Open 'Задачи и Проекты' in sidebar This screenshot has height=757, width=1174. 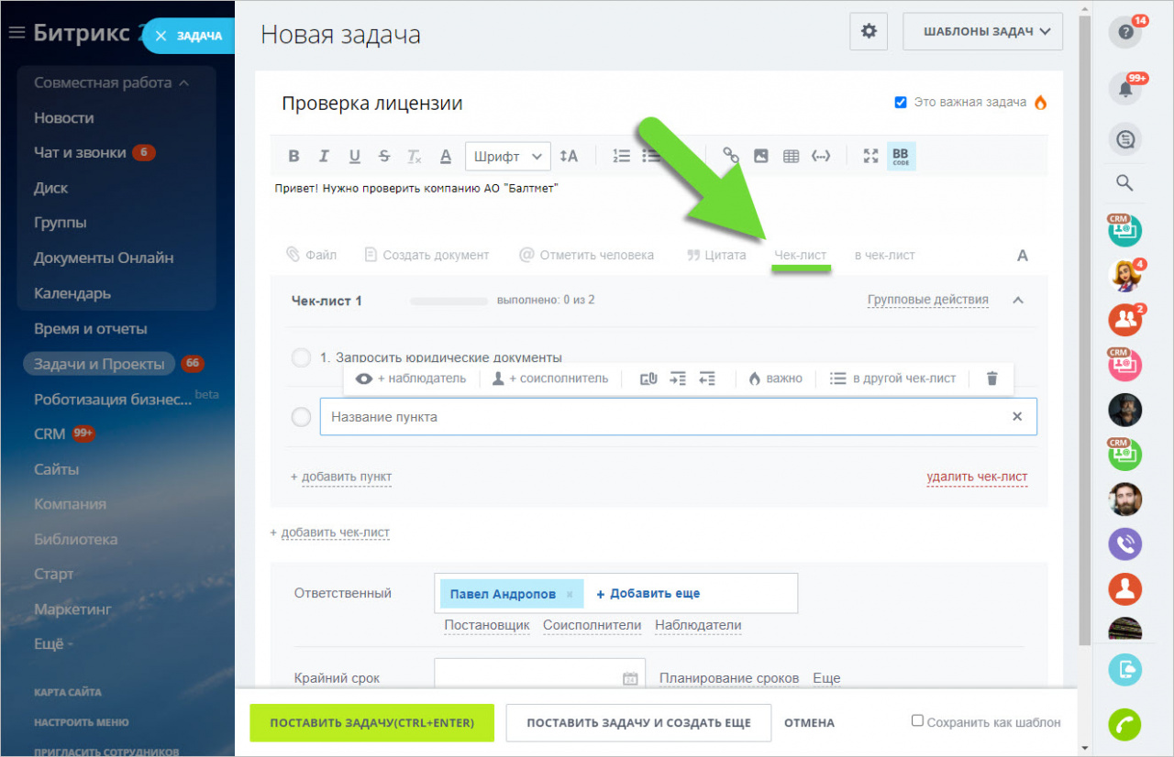point(99,364)
